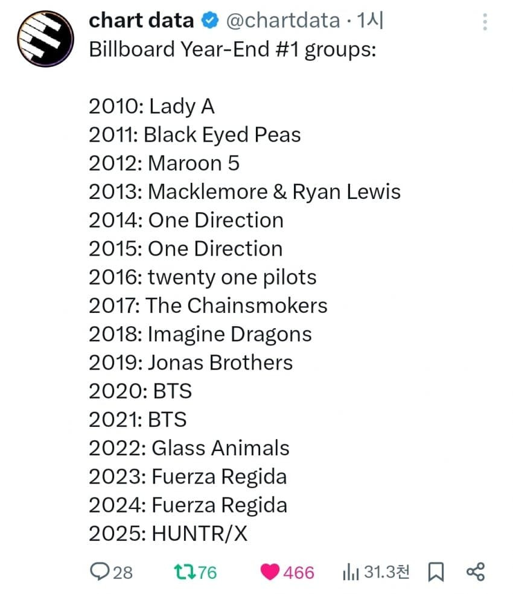Click the "Billboard Year-End #1 groups:" heading text
The height and width of the screenshot is (594, 513).
232,49
